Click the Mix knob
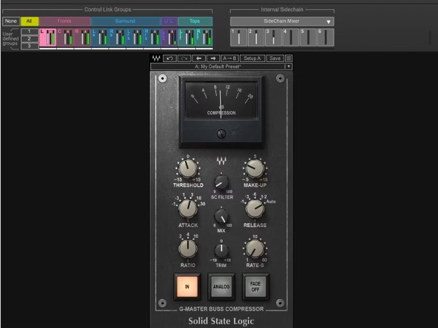The width and height of the screenshot is (438, 328). pos(221,217)
